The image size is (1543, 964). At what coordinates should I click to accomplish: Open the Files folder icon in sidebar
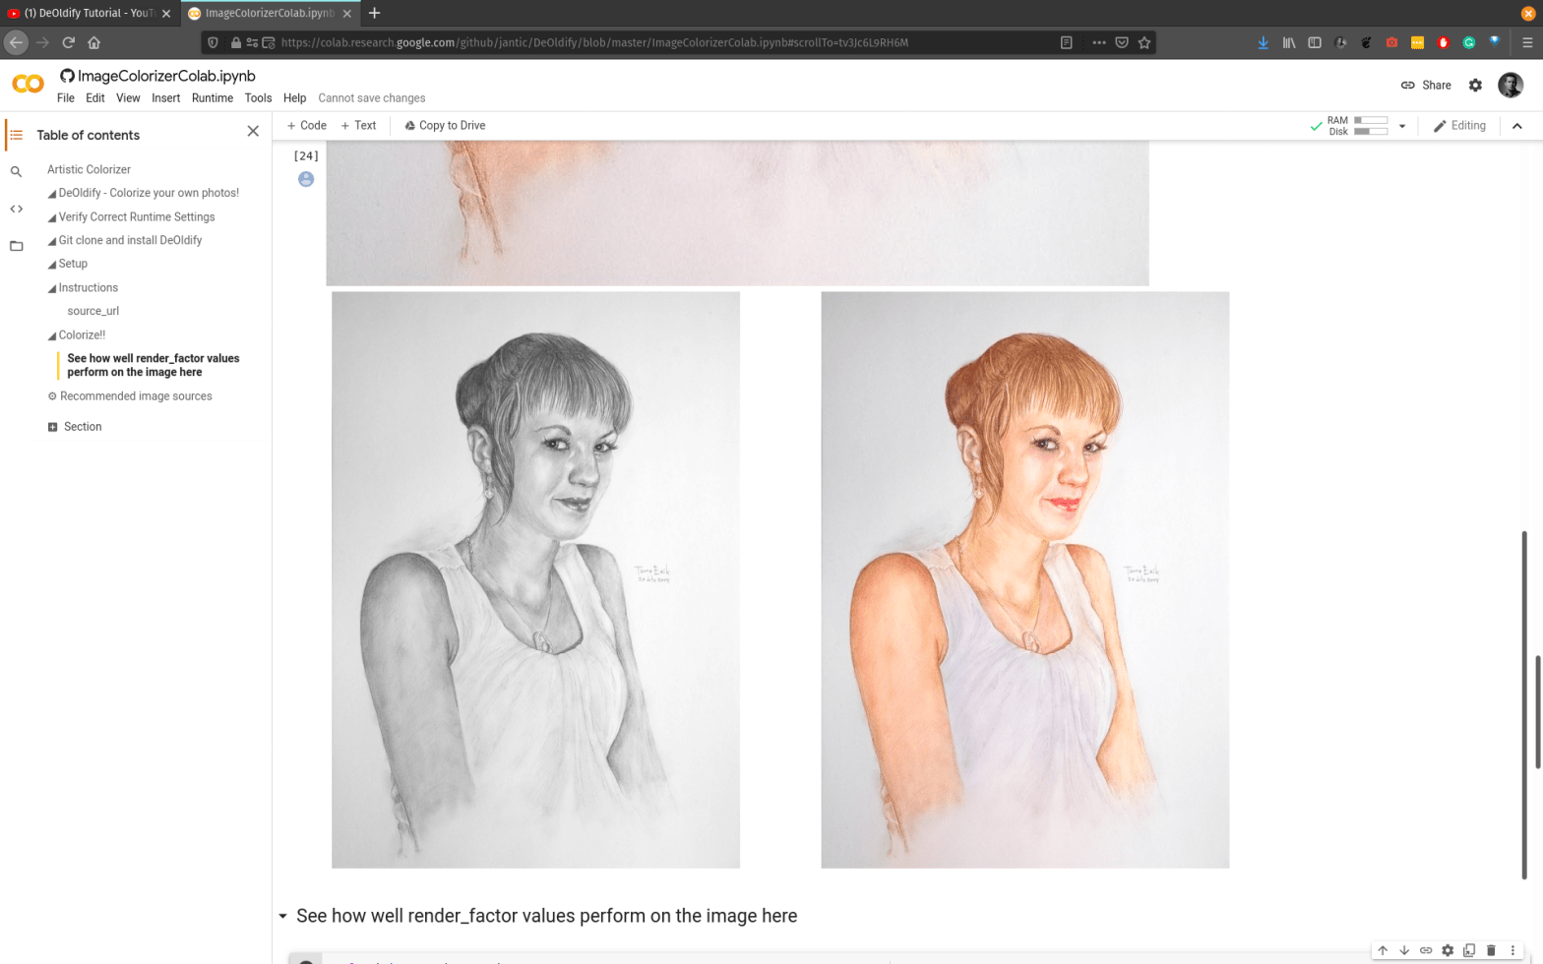click(x=16, y=246)
